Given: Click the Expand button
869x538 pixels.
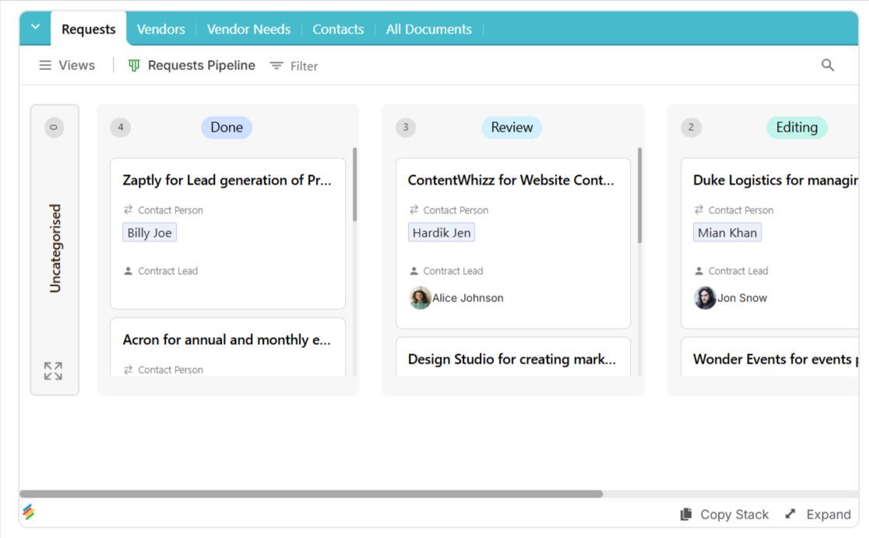Looking at the screenshot, I should (x=818, y=515).
